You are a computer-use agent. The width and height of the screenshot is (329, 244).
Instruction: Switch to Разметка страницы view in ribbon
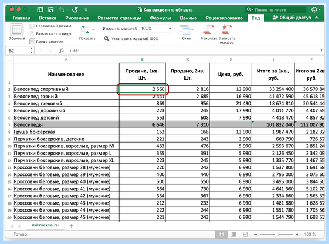(x=50, y=34)
